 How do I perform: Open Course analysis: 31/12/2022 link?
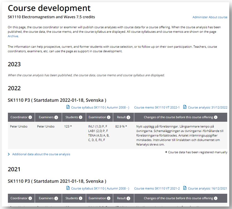pyautogui.click(x=208, y=107)
